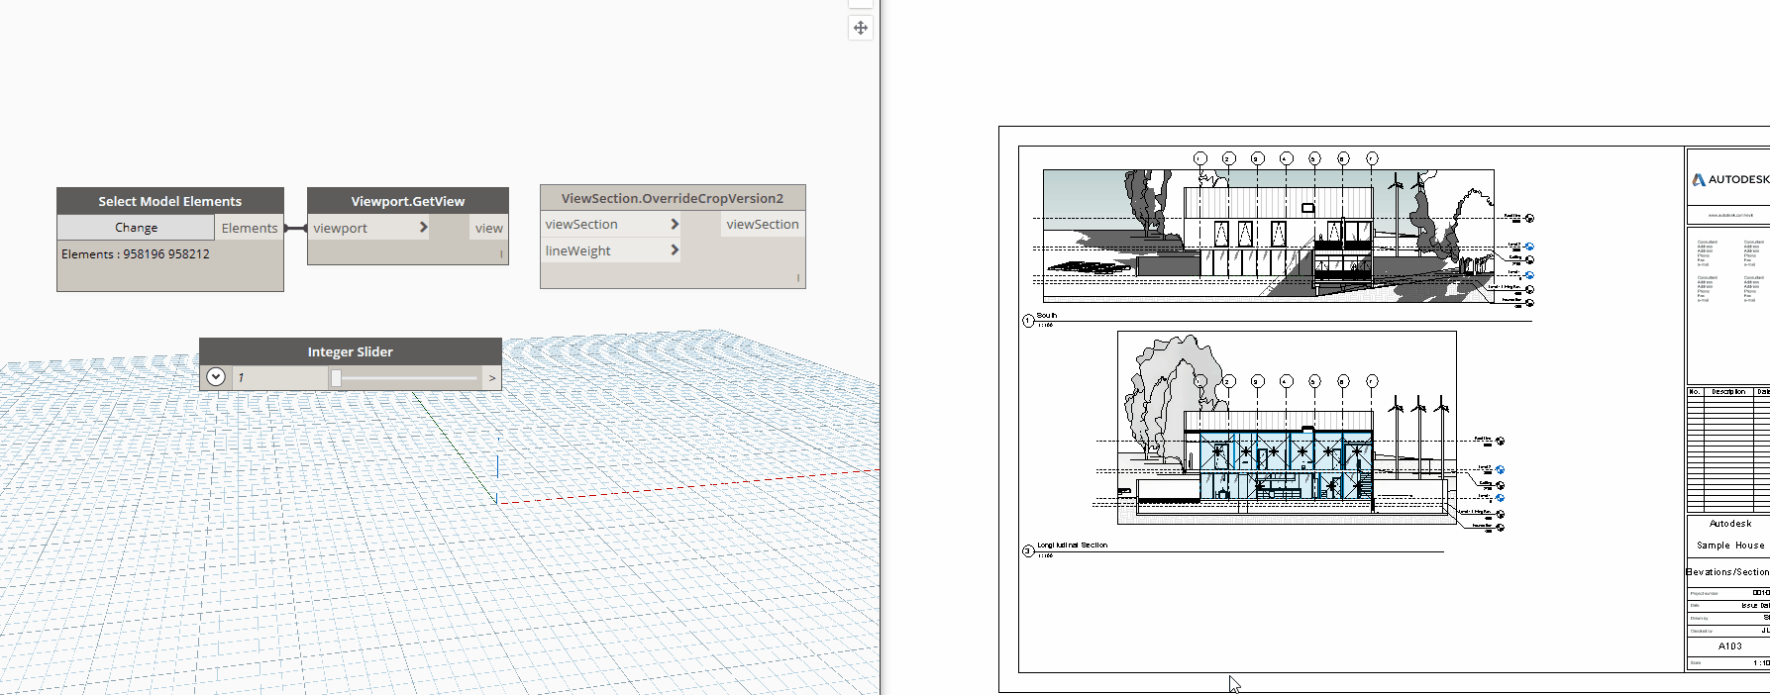Click the Integer Slider increment arrow
This screenshot has width=1770, height=695.
[x=491, y=378]
